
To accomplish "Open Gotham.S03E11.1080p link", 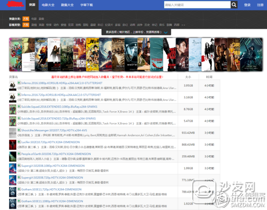I will (x=52, y=201).
